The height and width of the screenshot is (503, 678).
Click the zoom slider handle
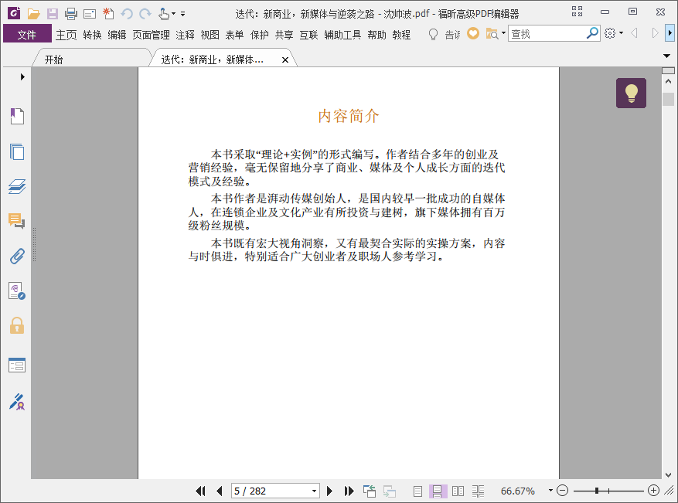tap(597, 491)
